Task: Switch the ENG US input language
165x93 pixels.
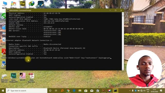Action: click(148, 91)
